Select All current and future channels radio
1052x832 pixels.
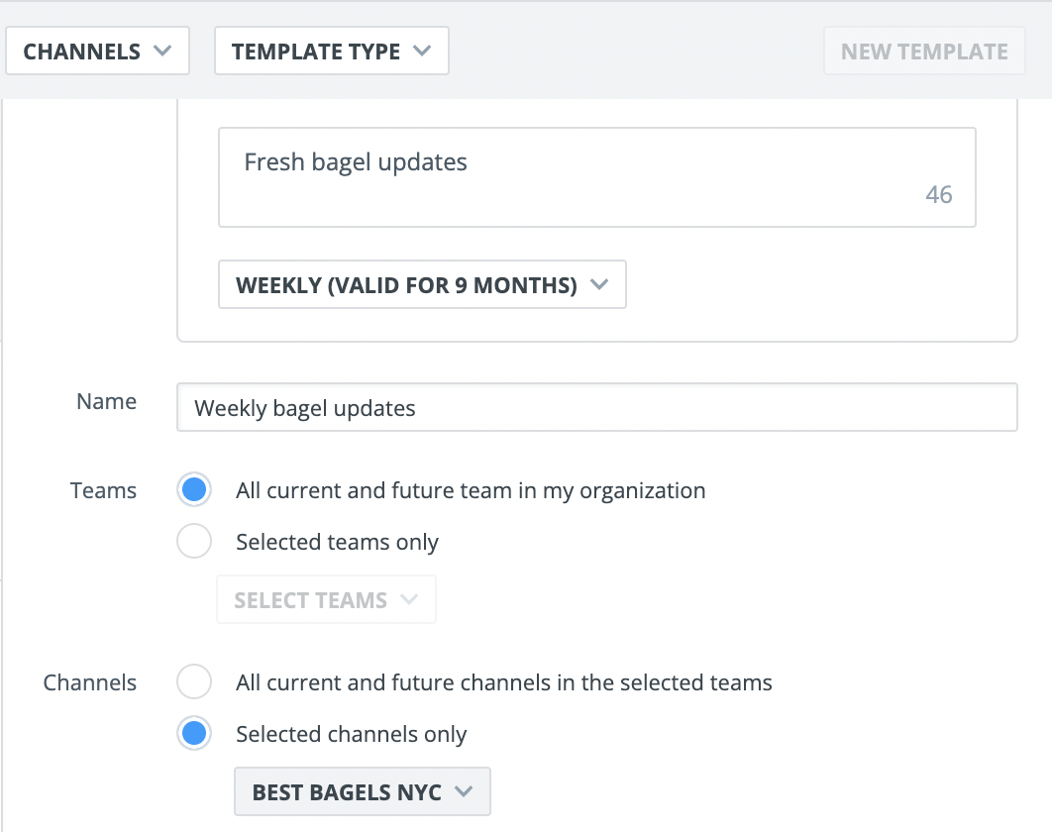click(x=194, y=681)
